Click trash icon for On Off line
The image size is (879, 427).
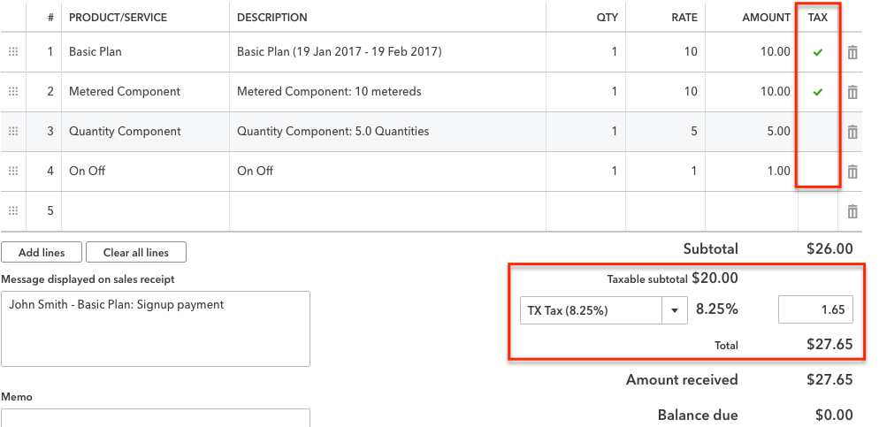852,172
